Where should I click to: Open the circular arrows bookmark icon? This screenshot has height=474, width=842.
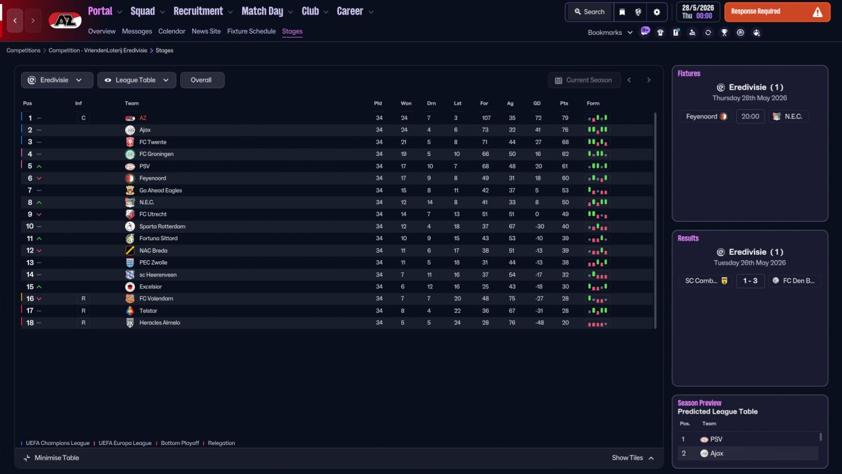(x=708, y=32)
